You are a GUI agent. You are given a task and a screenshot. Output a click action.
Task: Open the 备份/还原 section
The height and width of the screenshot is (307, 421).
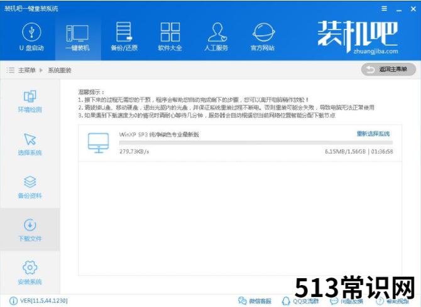[x=124, y=37]
